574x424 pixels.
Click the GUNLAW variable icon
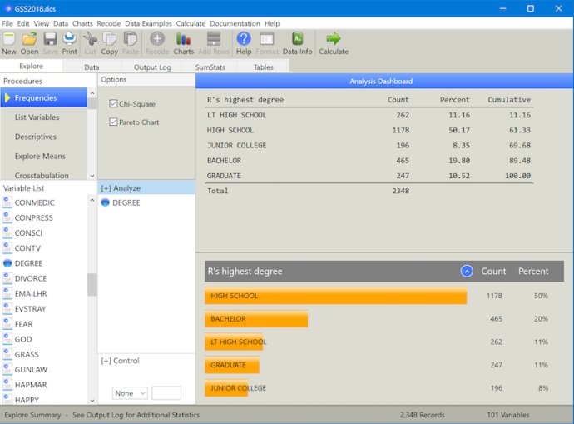point(7,369)
